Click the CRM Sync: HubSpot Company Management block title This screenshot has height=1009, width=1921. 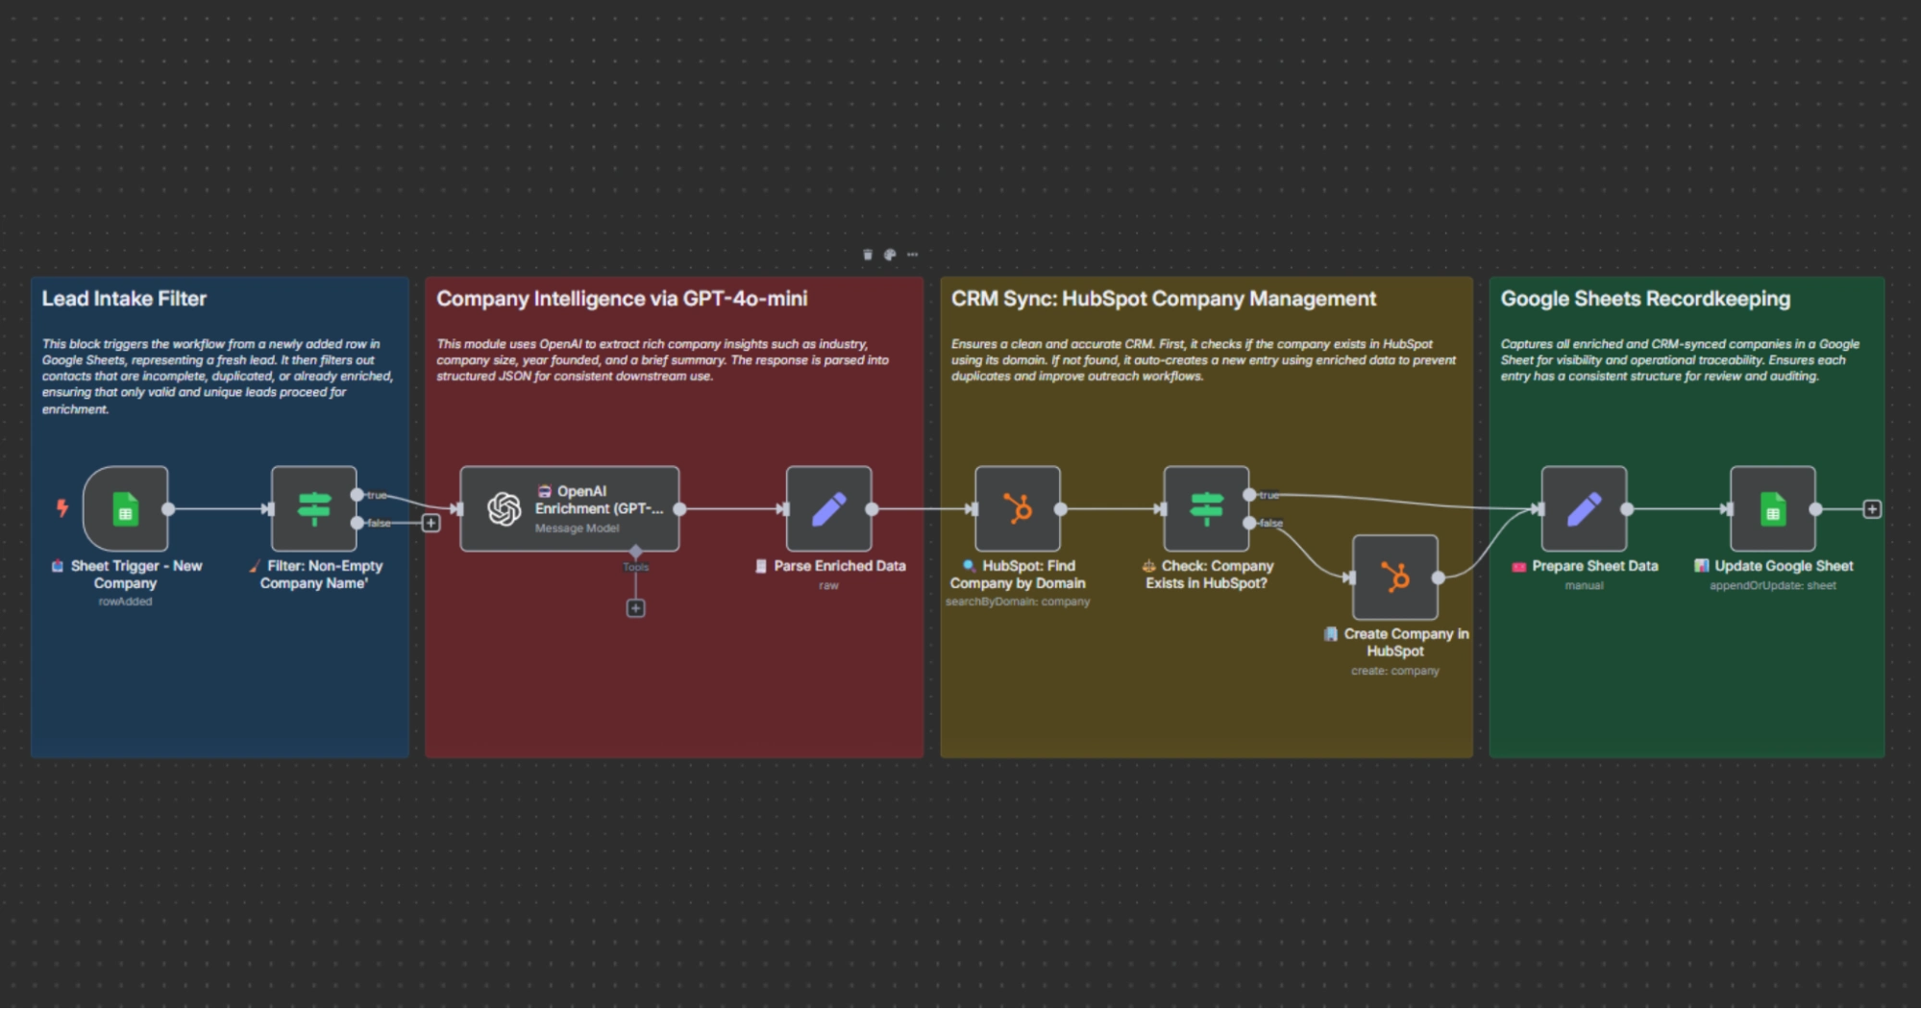[x=1164, y=299]
